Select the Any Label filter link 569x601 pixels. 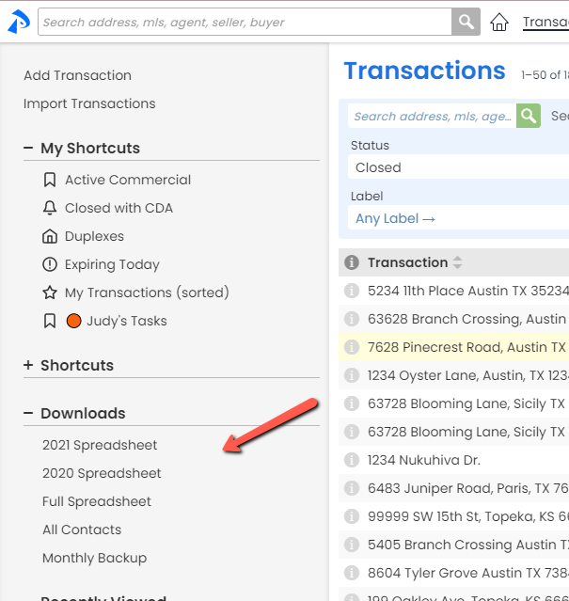click(395, 218)
